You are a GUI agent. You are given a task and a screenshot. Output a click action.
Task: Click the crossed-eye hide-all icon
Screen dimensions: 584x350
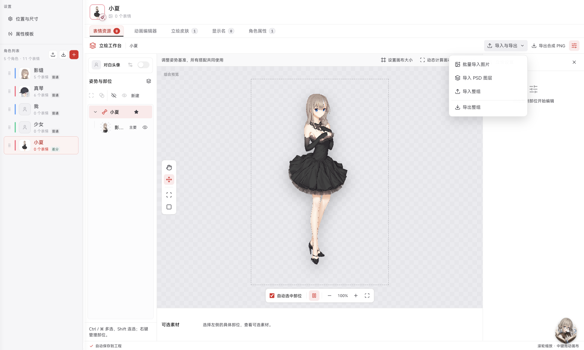(x=114, y=95)
